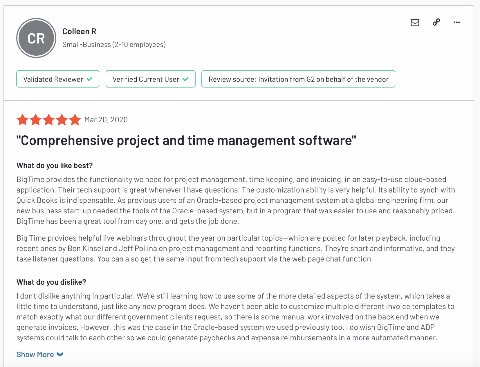The image size is (480, 367).
Task: Click the paragraph starting Big Time provides helpful live webinars
Action: [x=236, y=248]
